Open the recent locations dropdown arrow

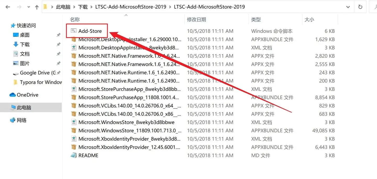pyautogui.click(x=28, y=7)
